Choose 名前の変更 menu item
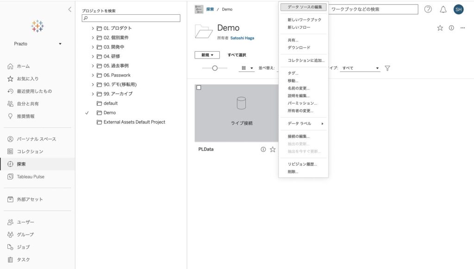The width and height of the screenshot is (474, 269). click(304, 88)
